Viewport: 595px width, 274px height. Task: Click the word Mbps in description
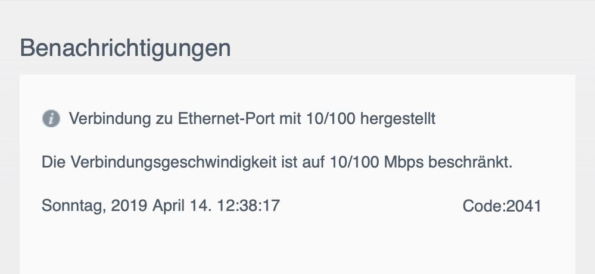tap(404, 163)
